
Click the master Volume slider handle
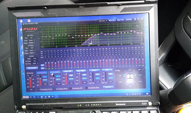[30, 78]
